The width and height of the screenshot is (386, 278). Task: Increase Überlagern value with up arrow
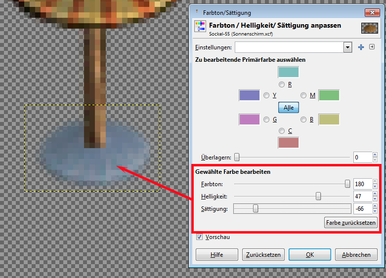(x=375, y=155)
